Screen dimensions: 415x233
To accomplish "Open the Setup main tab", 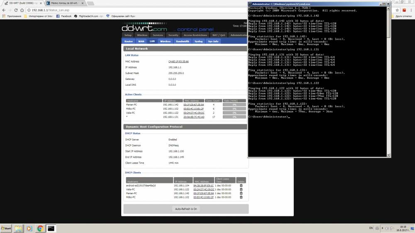I will coord(128,35).
